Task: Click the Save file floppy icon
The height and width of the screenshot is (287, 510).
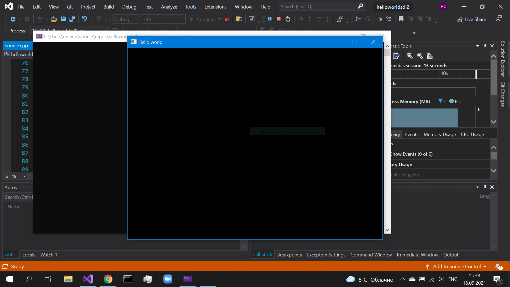Action: (x=63, y=19)
